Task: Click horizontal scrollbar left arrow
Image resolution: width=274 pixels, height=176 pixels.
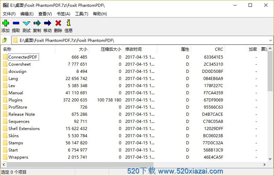Action: [4, 165]
